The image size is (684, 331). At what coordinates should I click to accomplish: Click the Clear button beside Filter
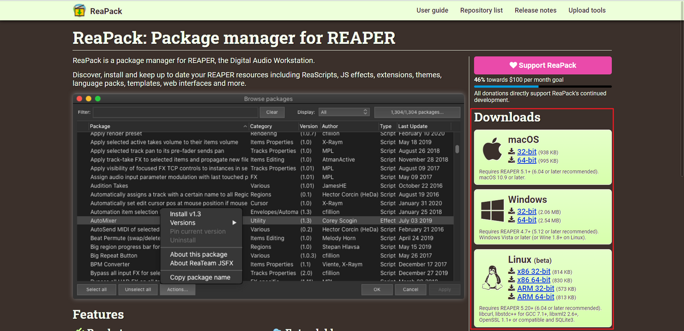pyautogui.click(x=272, y=112)
